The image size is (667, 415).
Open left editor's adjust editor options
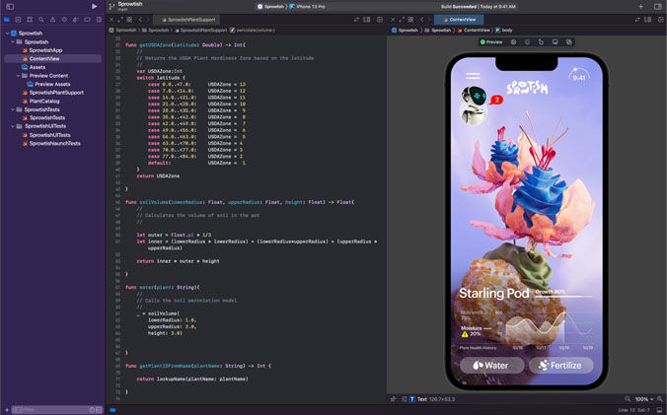[x=367, y=20]
